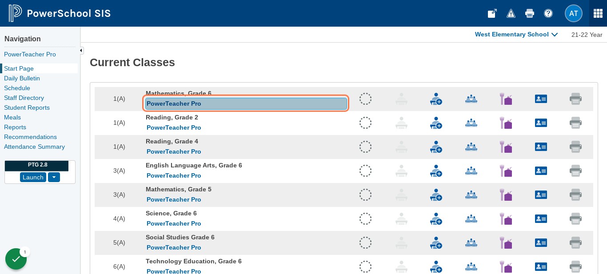
Task: Open ID card icon for Reading, Grade 4
Action: click(541, 147)
